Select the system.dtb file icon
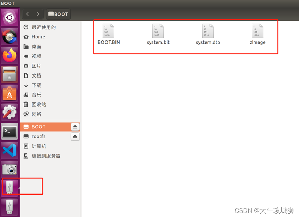299x217 pixels. tap(208, 31)
